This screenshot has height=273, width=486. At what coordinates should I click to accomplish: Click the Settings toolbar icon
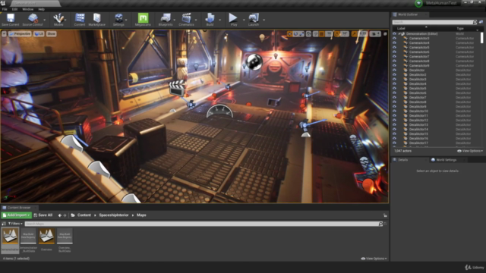click(118, 20)
